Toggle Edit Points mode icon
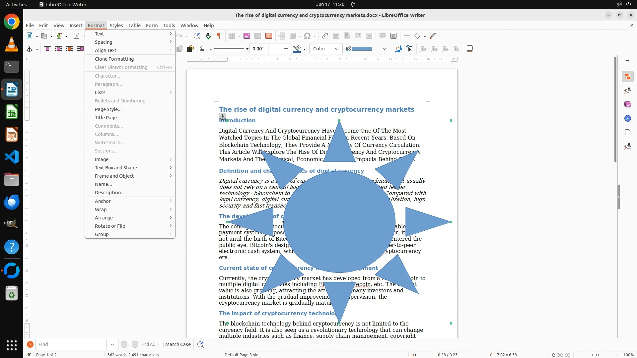637x358 pixels. (x=409, y=49)
